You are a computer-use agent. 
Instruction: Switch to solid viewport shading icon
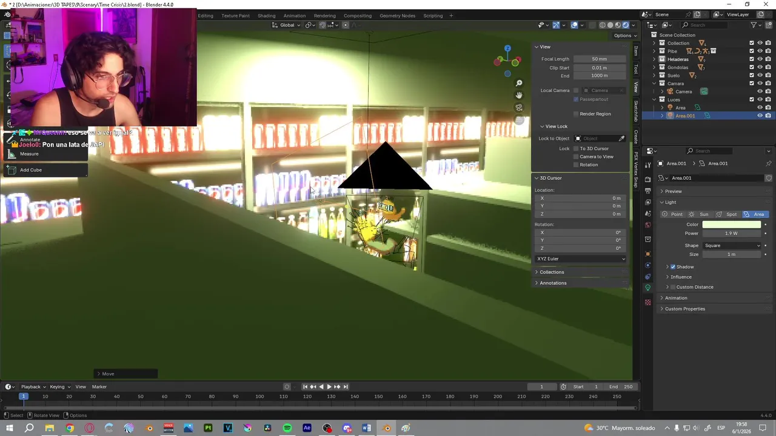click(x=610, y=25)
